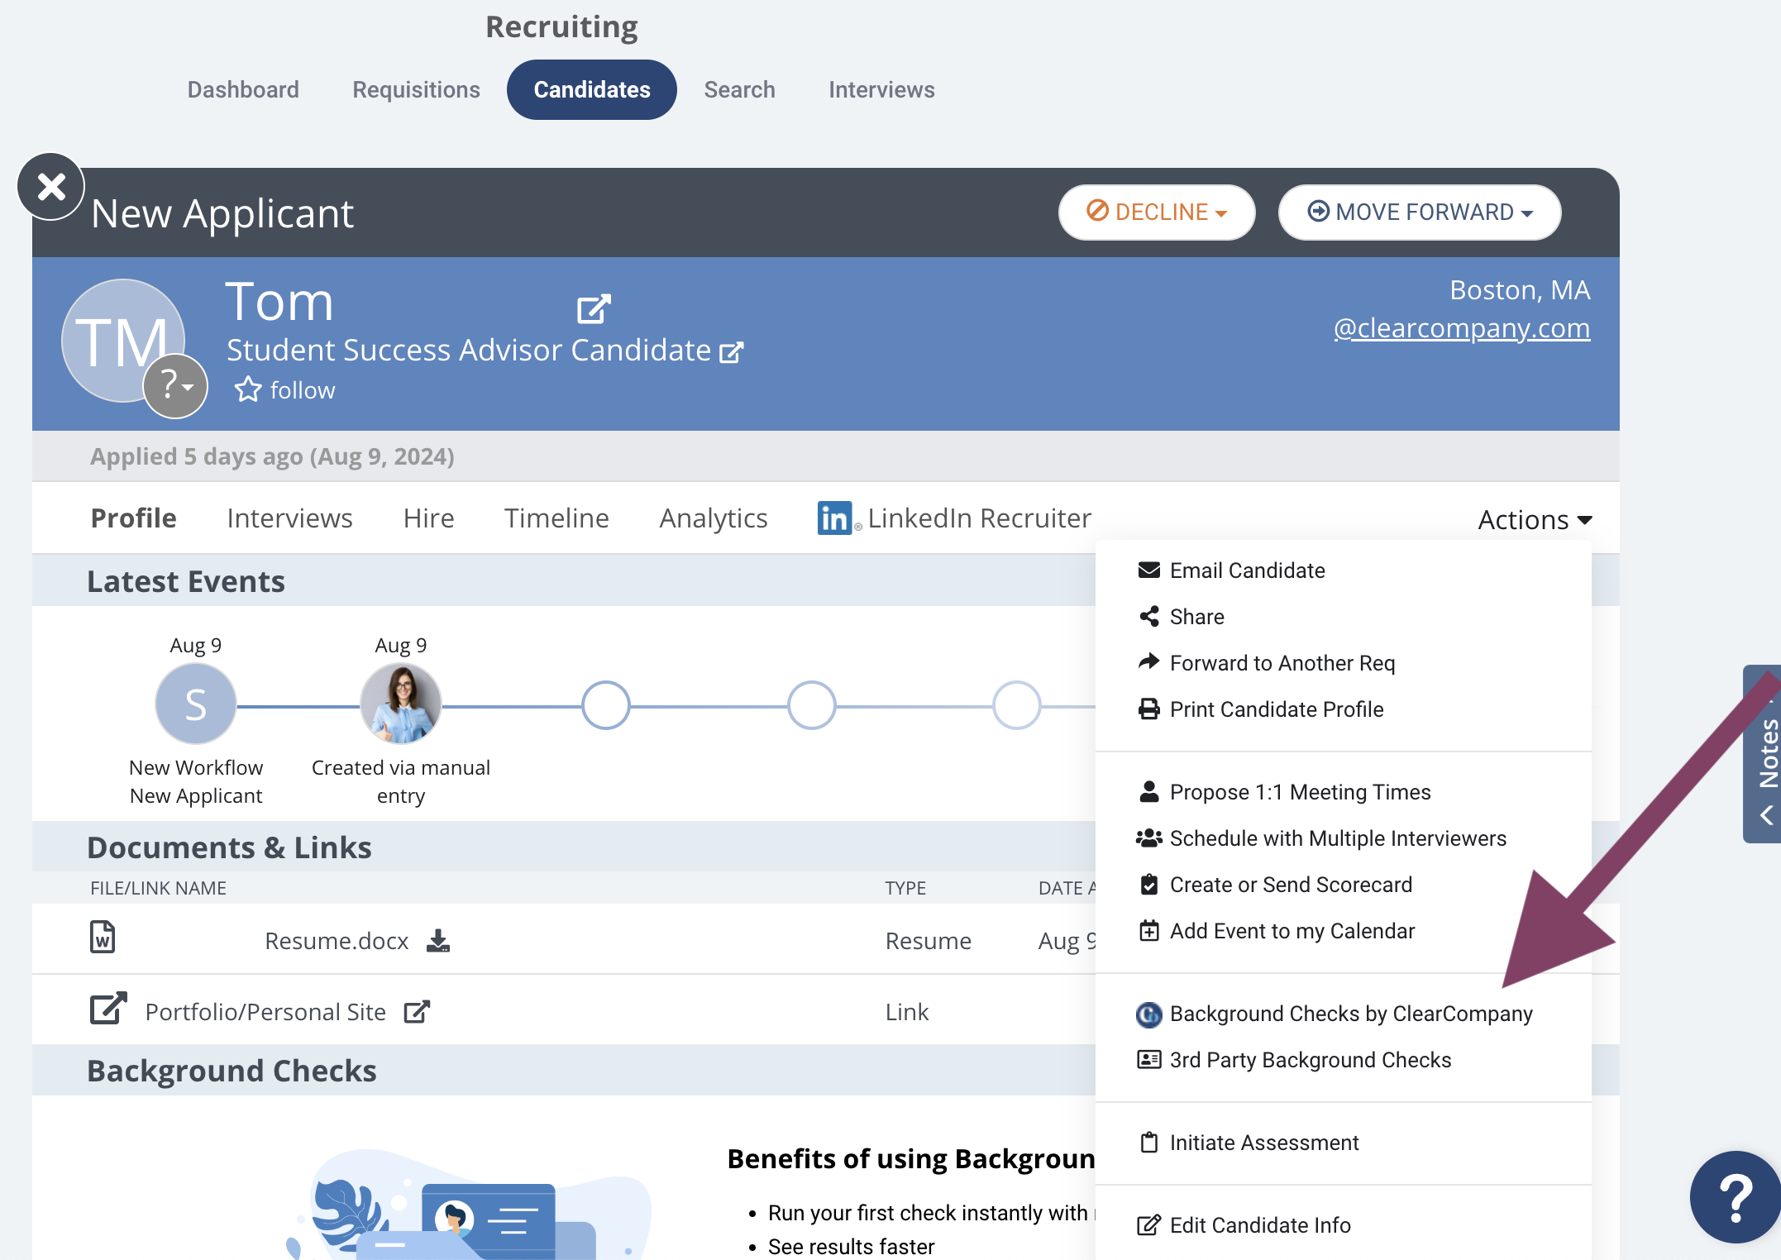This screenshot has height=1260, width=1781.
Task: Open the Student Success Advisor requisition link icon
Action: (732, 352)
